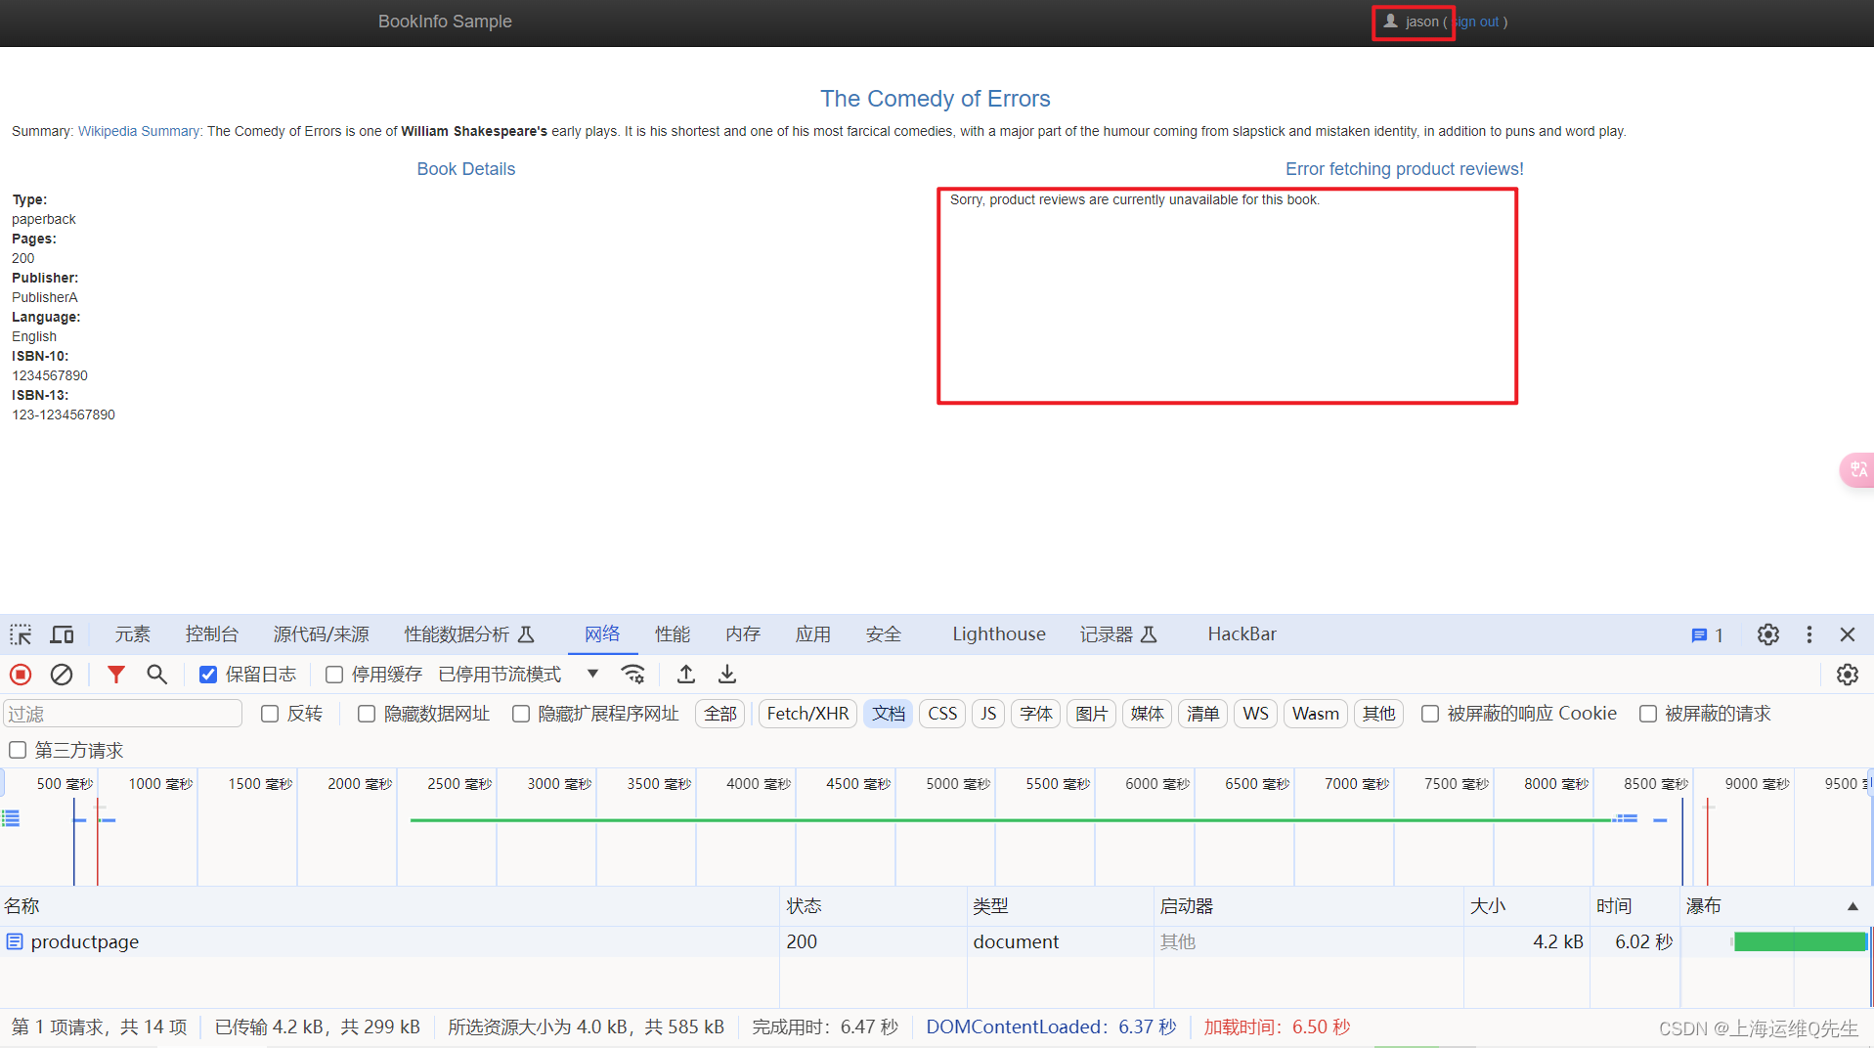The width and height of the screenshot is (1874, 1048).
Task: Switch to 控制台 tab
Action: click(x=212, y=634)
